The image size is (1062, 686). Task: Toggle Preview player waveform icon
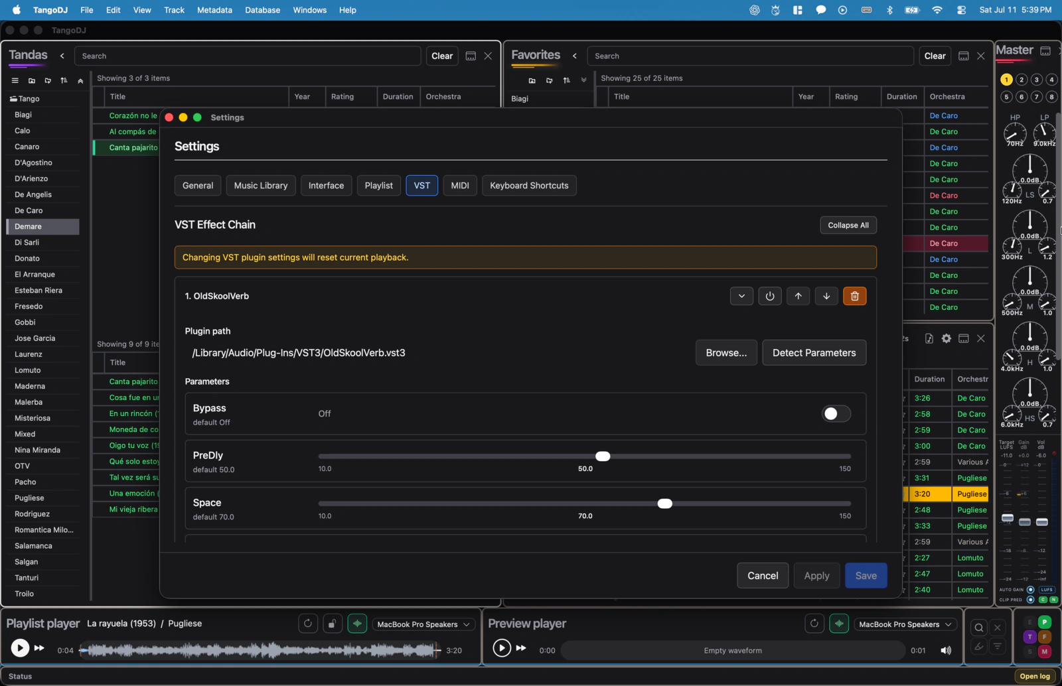point(839,624)
